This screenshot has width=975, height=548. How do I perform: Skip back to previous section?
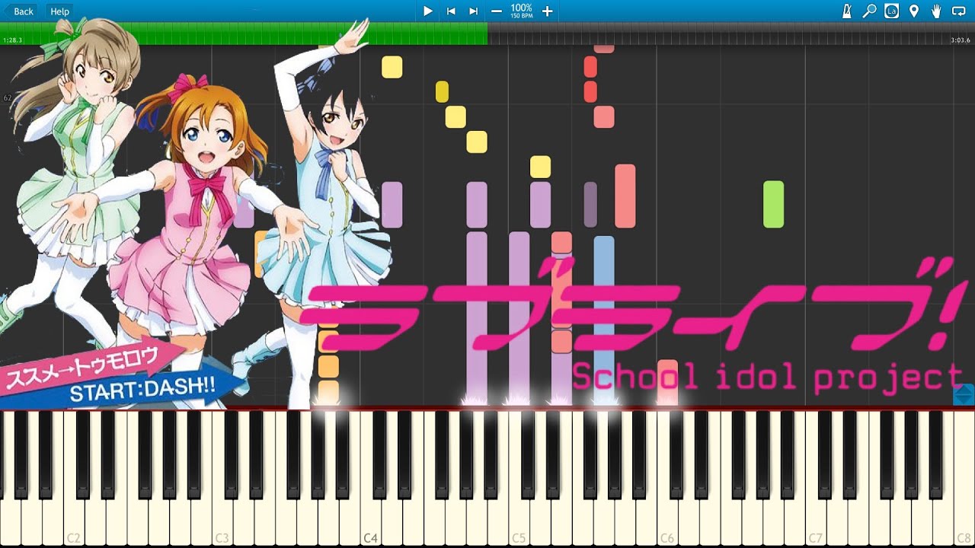(451, 11)
